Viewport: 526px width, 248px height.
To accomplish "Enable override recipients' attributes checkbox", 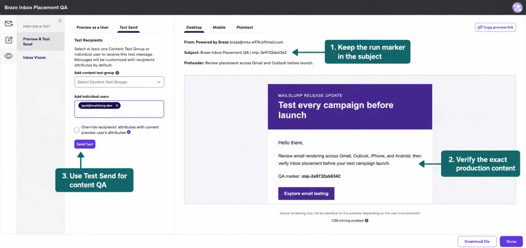I will point(77,130).
